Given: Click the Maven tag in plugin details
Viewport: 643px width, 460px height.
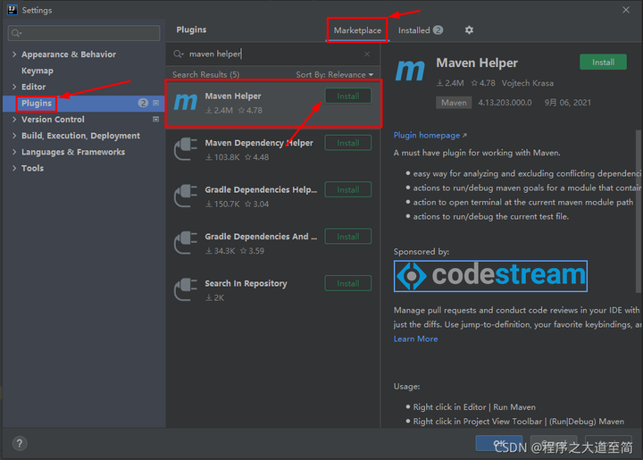Looking at the screenshot, I should click(454, 103).
